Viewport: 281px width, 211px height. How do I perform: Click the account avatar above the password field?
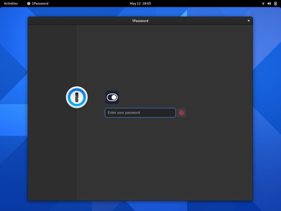(x=112, y=97)
